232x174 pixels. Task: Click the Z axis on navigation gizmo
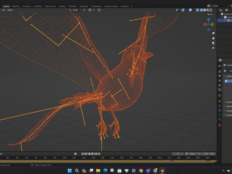click(x=209, y=19)
